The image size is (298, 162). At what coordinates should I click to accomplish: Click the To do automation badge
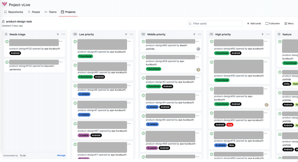pos(23,155)
